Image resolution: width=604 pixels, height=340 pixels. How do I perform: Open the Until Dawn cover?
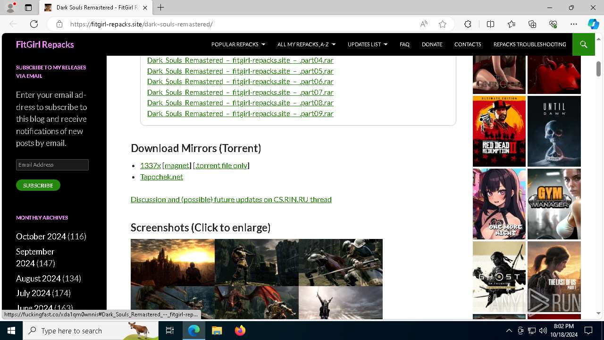point(554,131)
